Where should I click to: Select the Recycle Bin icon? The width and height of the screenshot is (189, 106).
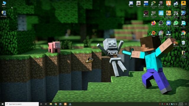pyautogui.click(x=183, y=44)
